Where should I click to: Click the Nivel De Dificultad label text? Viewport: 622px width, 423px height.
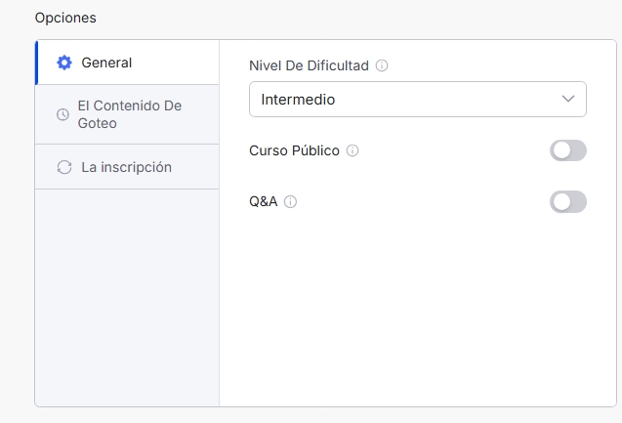pos(309,65)
